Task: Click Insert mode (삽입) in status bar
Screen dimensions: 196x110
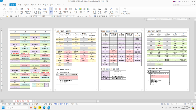Action: coord(50,104)
